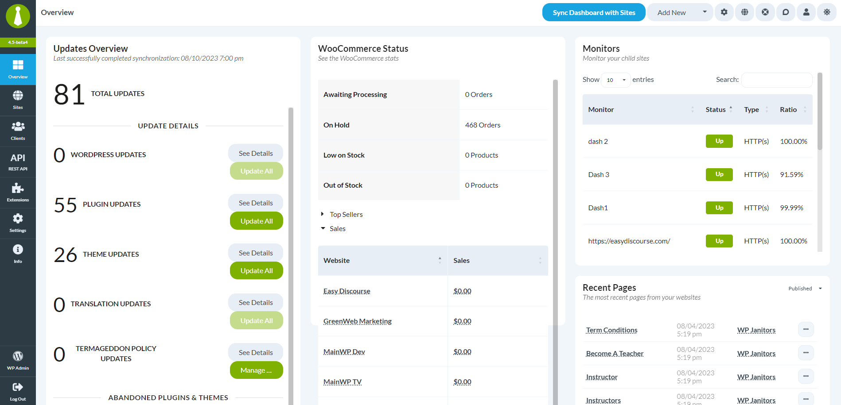The height and width of the screenshot is (405, 841).
Task: Click the Manage button for Termageddon updates
Action: point(257,370)
